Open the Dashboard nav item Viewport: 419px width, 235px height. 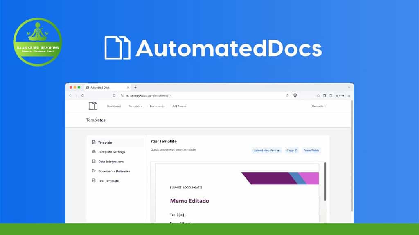[x=114, y=106]
